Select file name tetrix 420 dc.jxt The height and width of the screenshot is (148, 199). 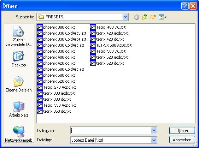point(110,39)
